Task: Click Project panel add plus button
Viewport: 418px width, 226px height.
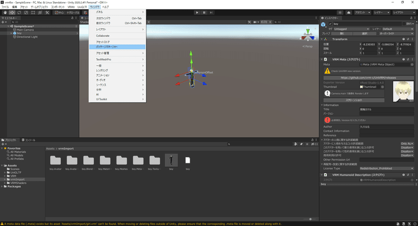Action: (x=4, y=144)
